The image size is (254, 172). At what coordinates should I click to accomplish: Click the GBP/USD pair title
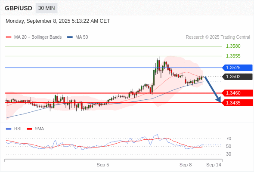(x=19, y=8)
